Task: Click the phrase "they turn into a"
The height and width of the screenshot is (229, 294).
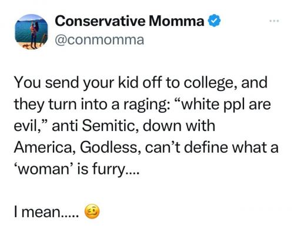Action: [67, 105]
